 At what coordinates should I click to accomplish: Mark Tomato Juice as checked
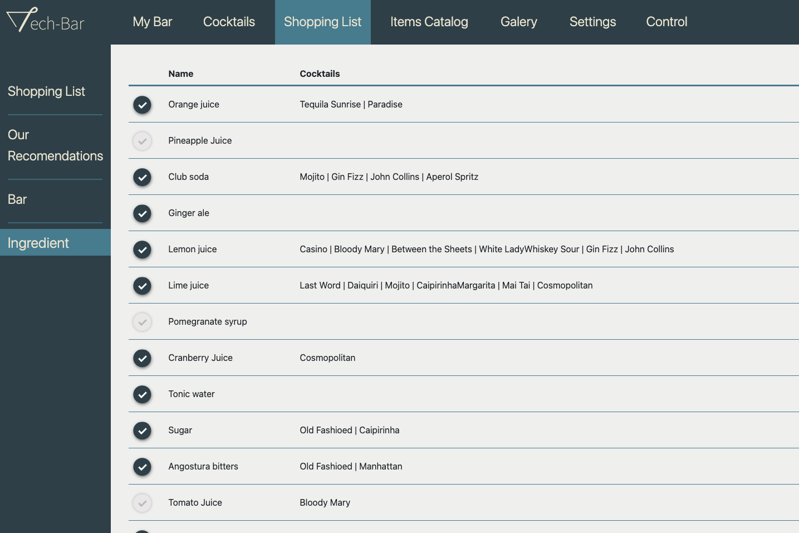[143, 503]
